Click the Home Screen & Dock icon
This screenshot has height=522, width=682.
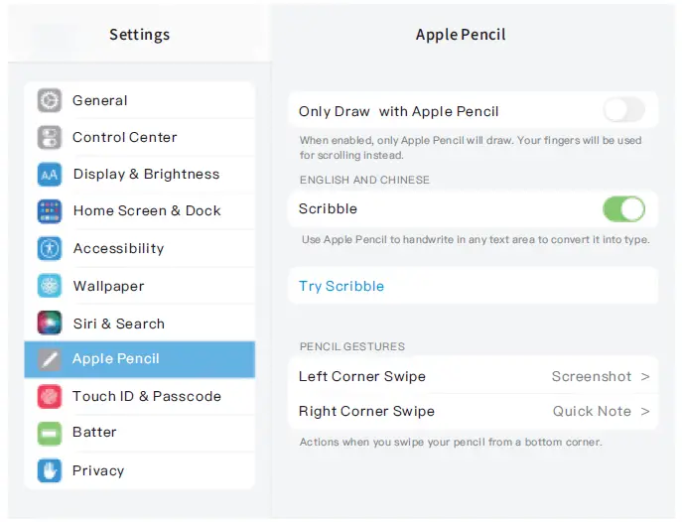[50, 211]
